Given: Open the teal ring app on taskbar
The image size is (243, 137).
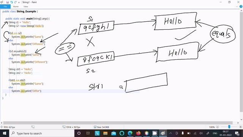Looking at the screenshot, I should coord(122,133).
